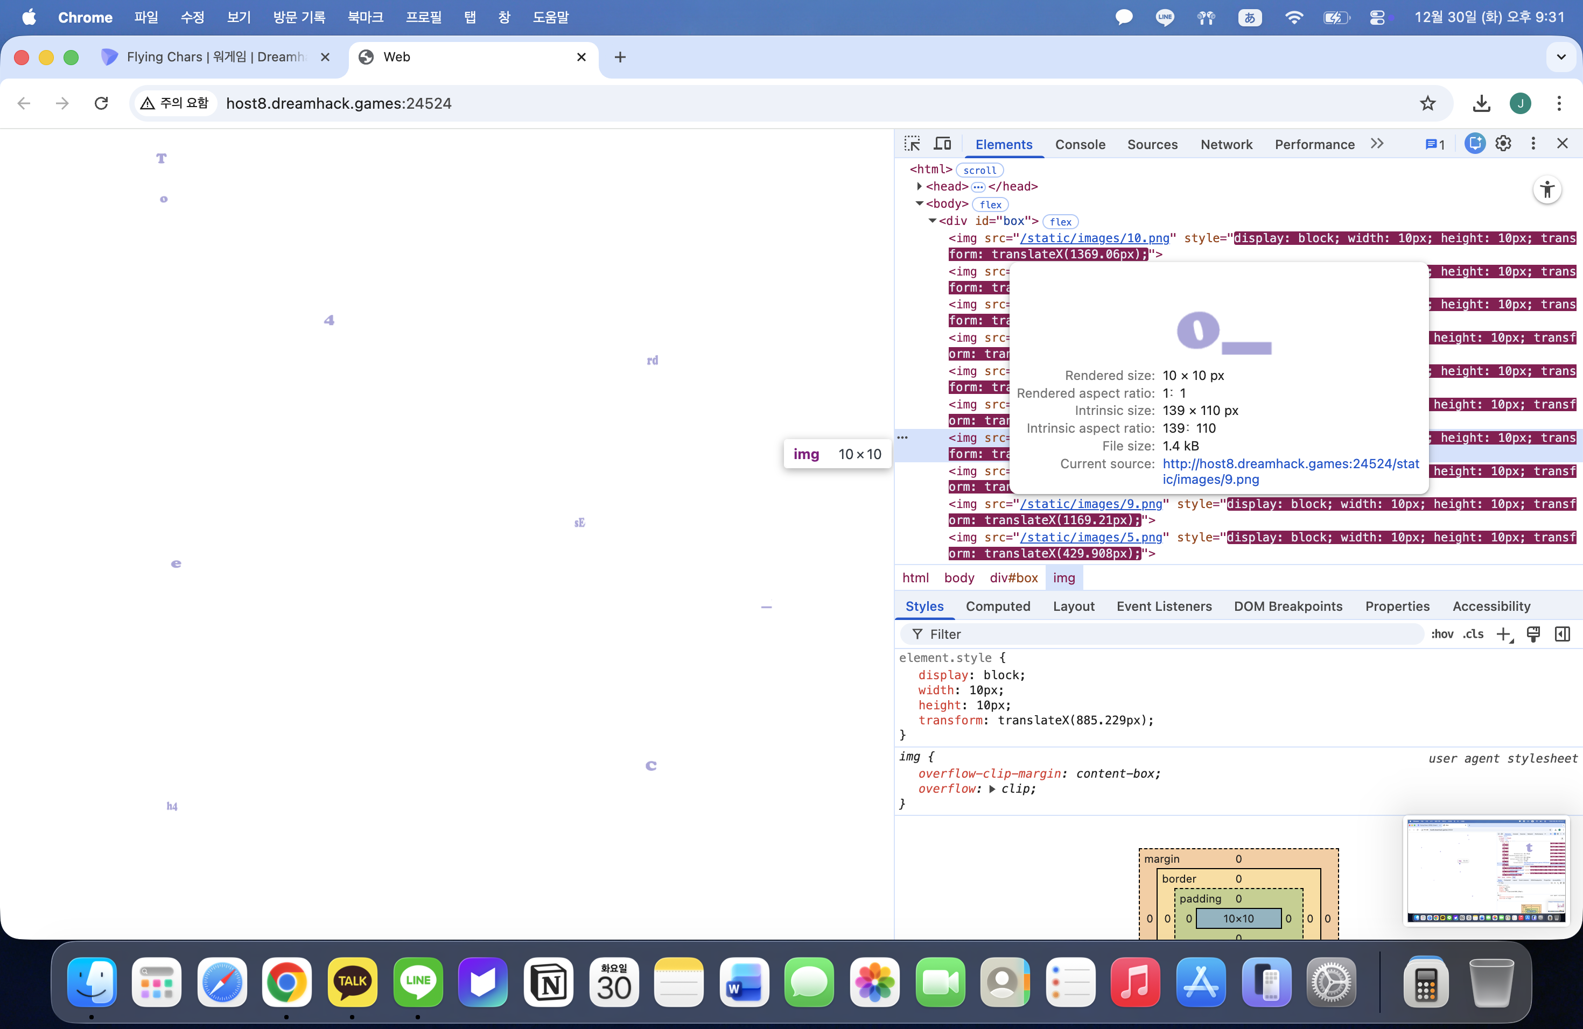Expand the collapsed head element
Viewport: 1583px width, 1029px height.
click(x=919, y=187)
